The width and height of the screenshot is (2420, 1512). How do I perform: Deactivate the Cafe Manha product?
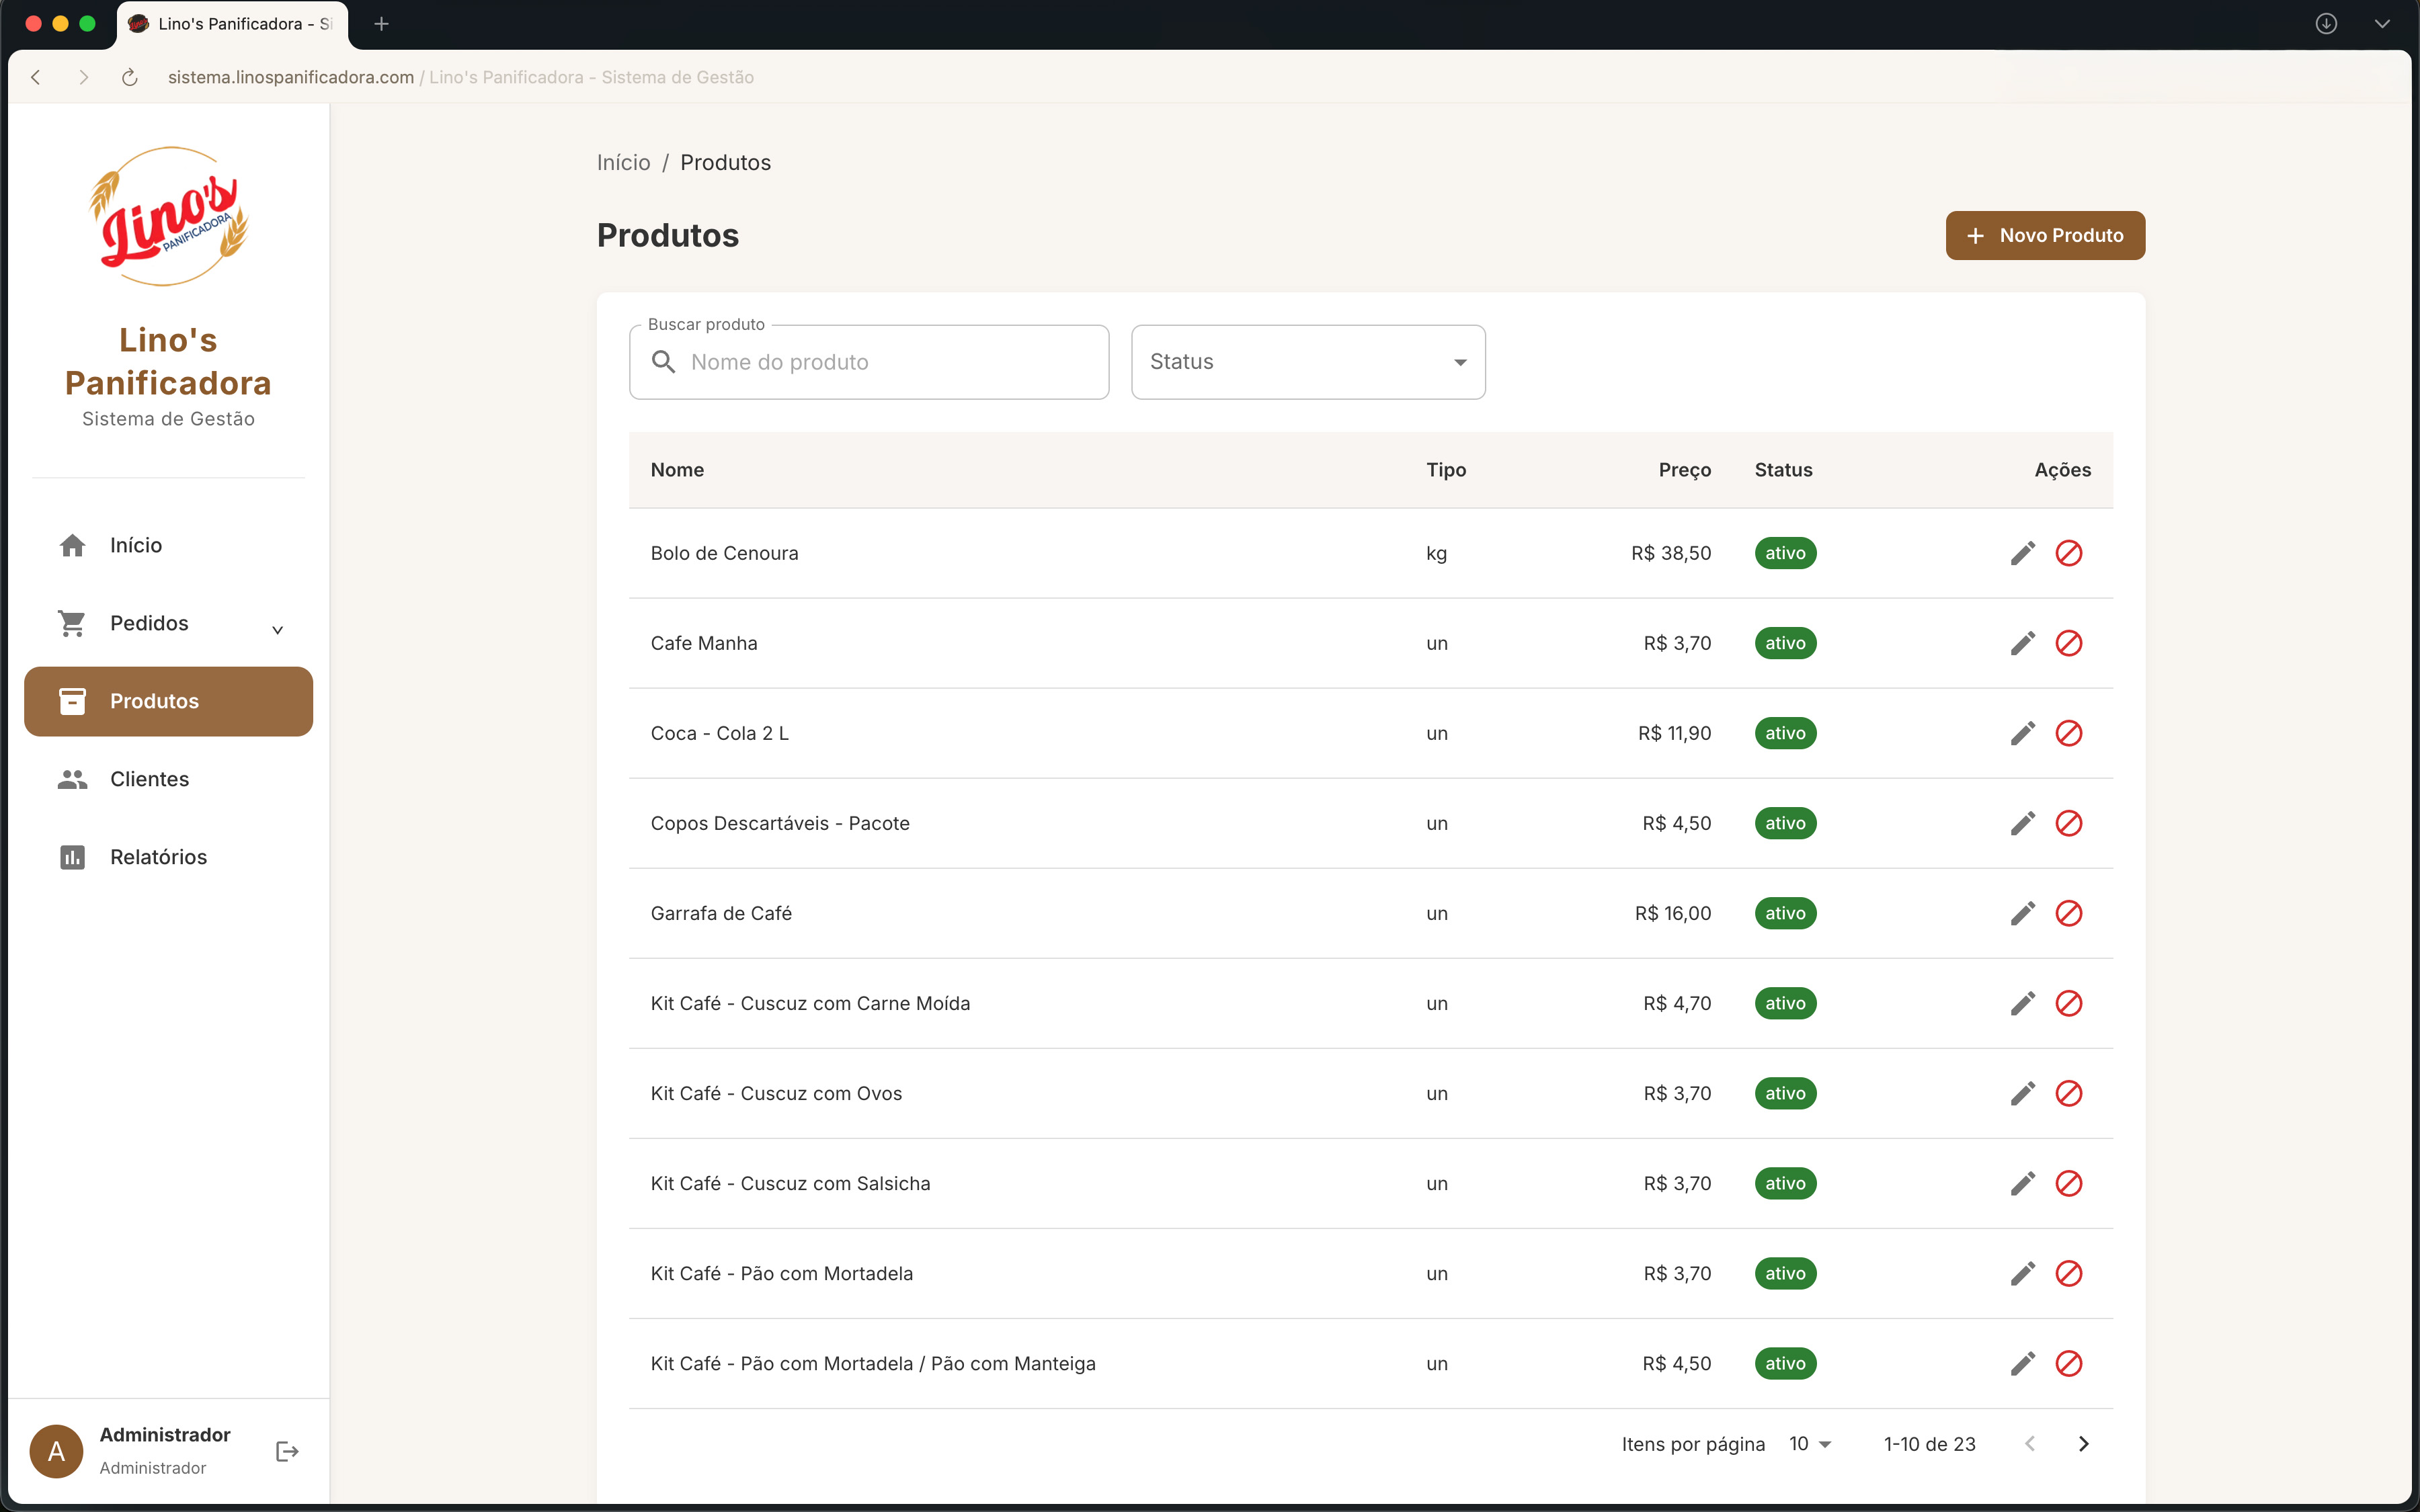click(x=2068, y=643)
